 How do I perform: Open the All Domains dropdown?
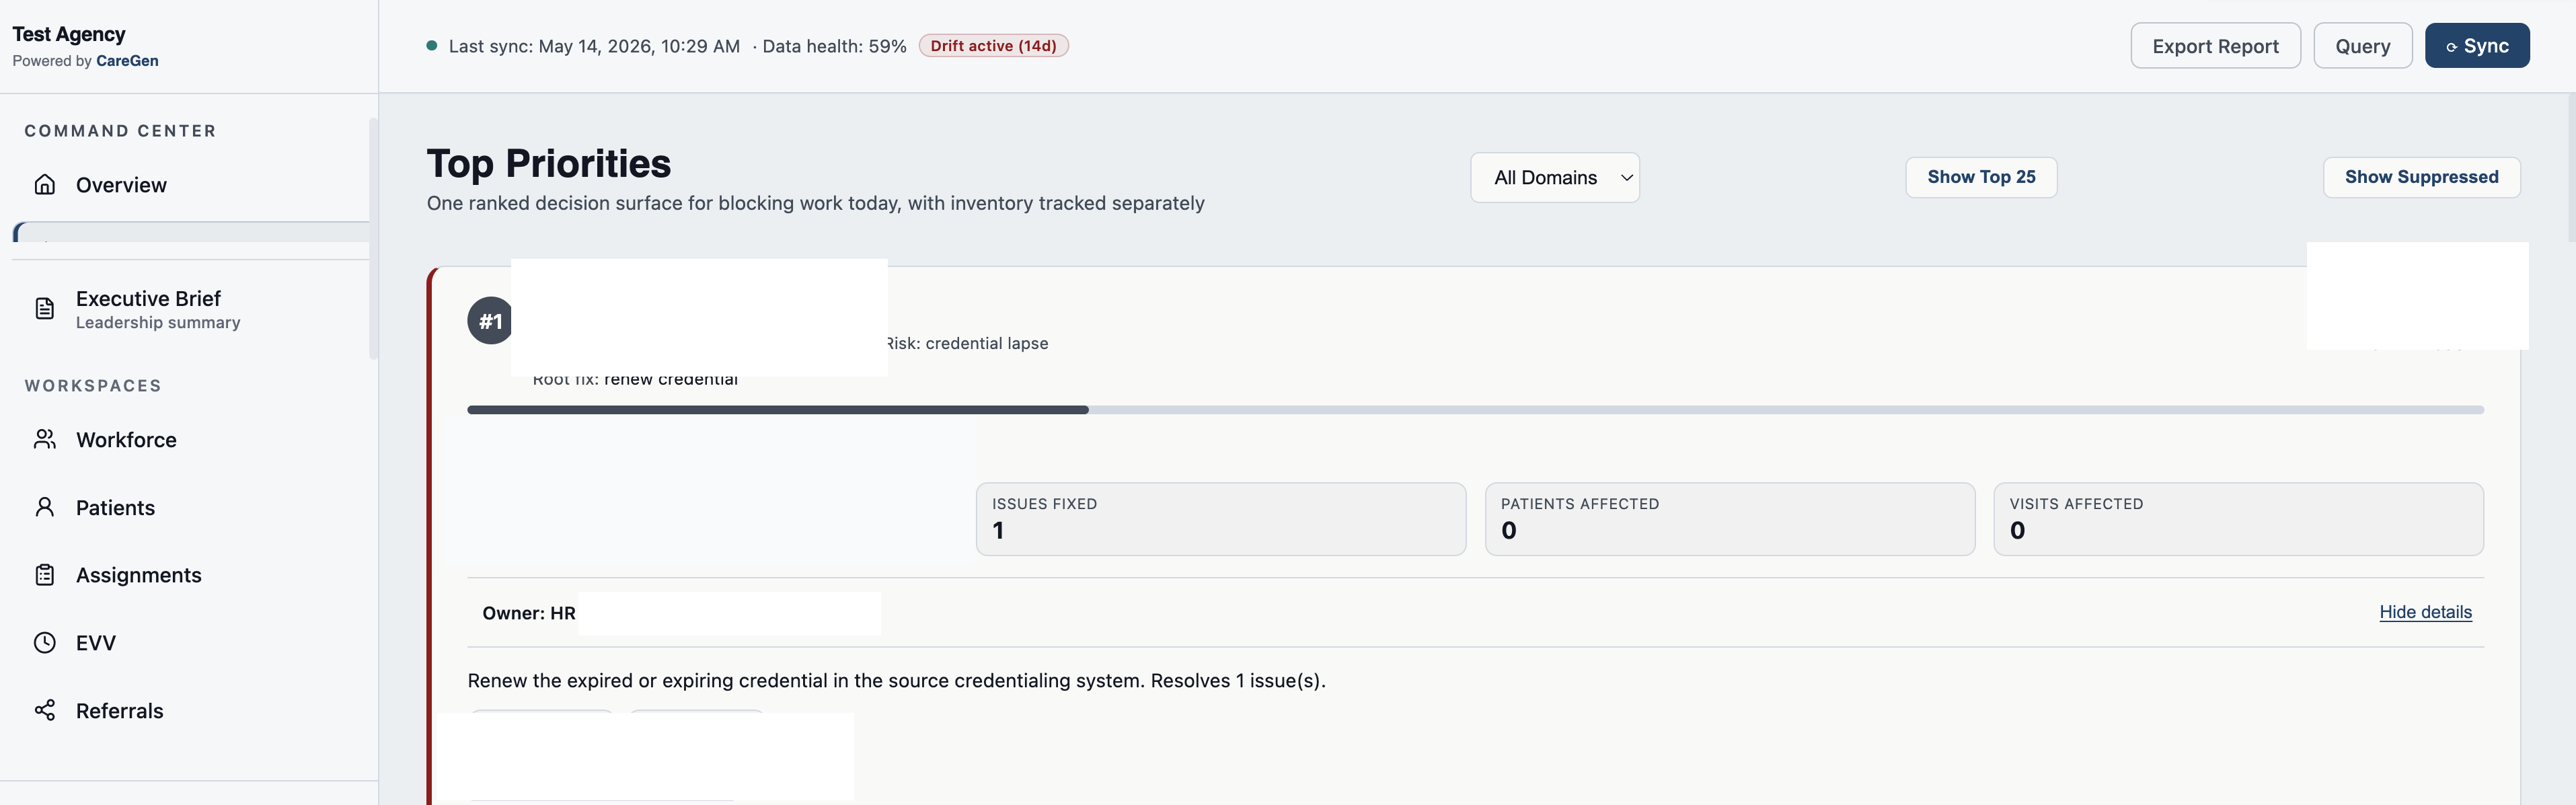(x=1554, y=177)
